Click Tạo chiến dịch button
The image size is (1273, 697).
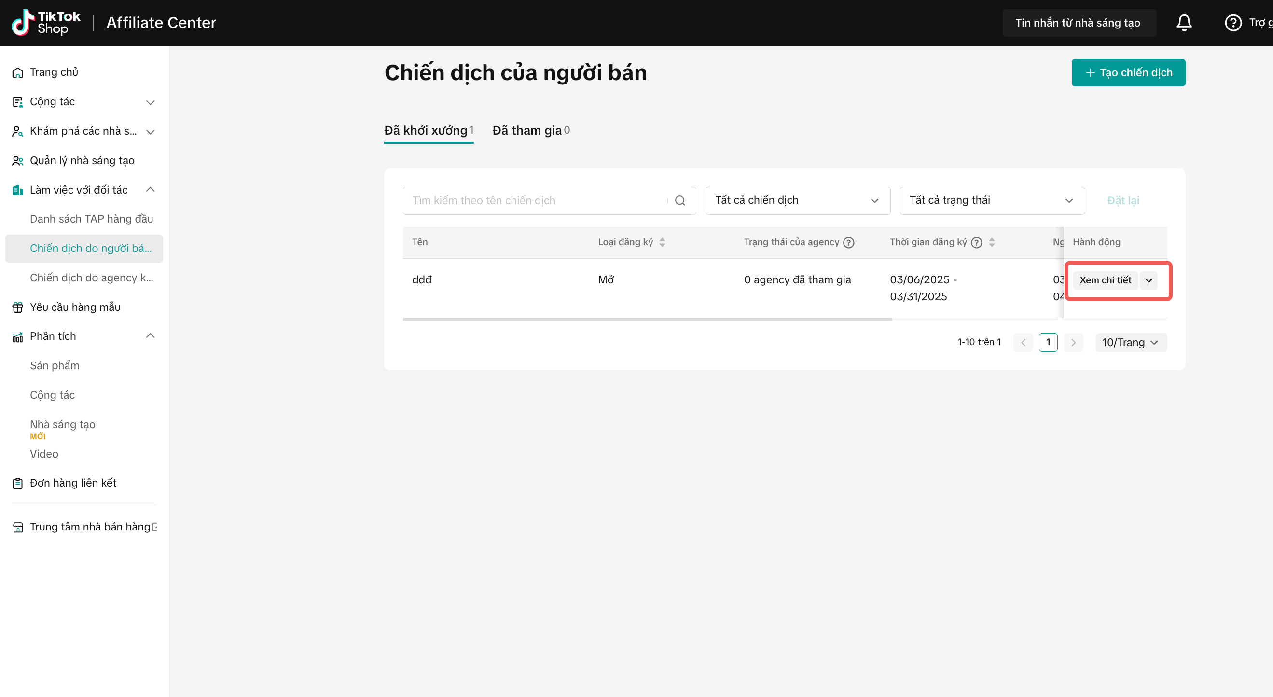[1128, 73]
